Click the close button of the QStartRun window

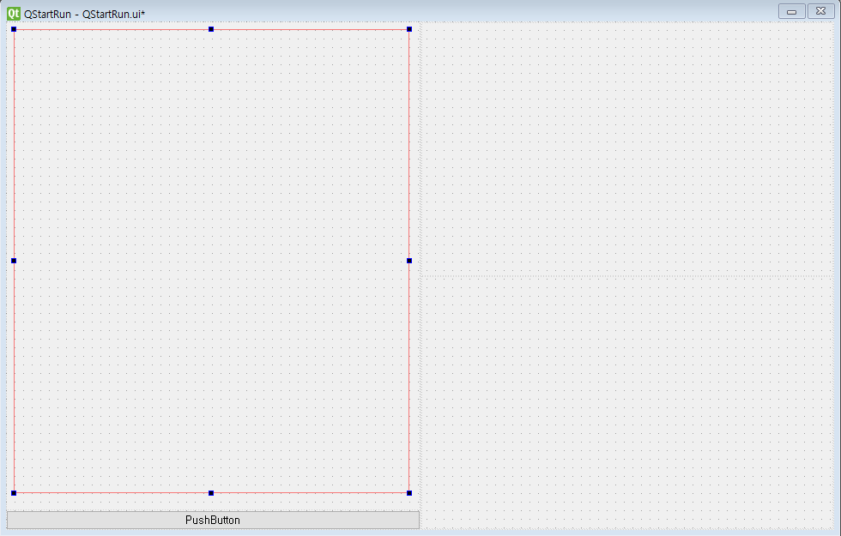(820, 11)
